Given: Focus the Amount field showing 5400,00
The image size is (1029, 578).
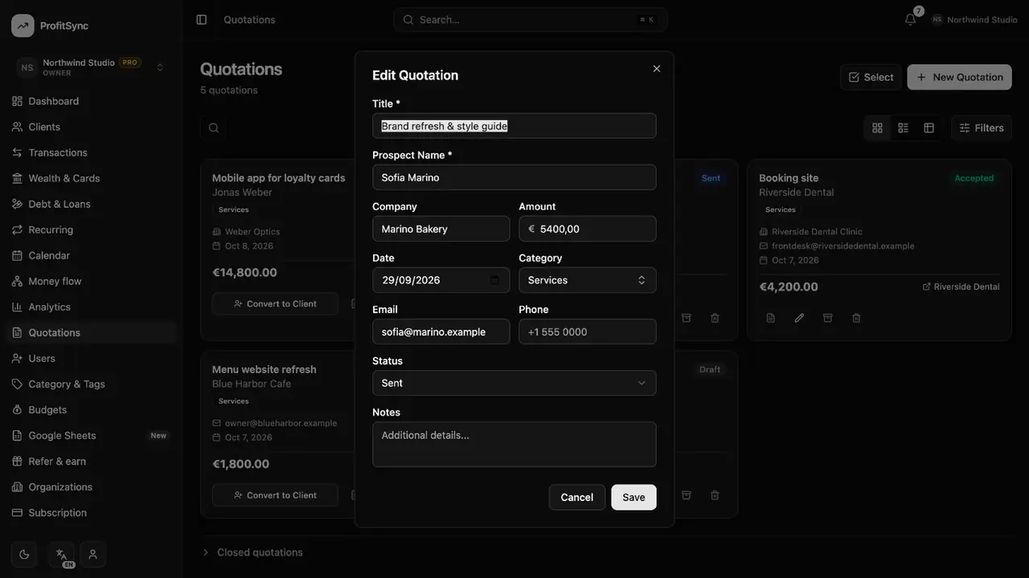Looking at the screenshot, I should pyautogui.click(x=588, y=229).
